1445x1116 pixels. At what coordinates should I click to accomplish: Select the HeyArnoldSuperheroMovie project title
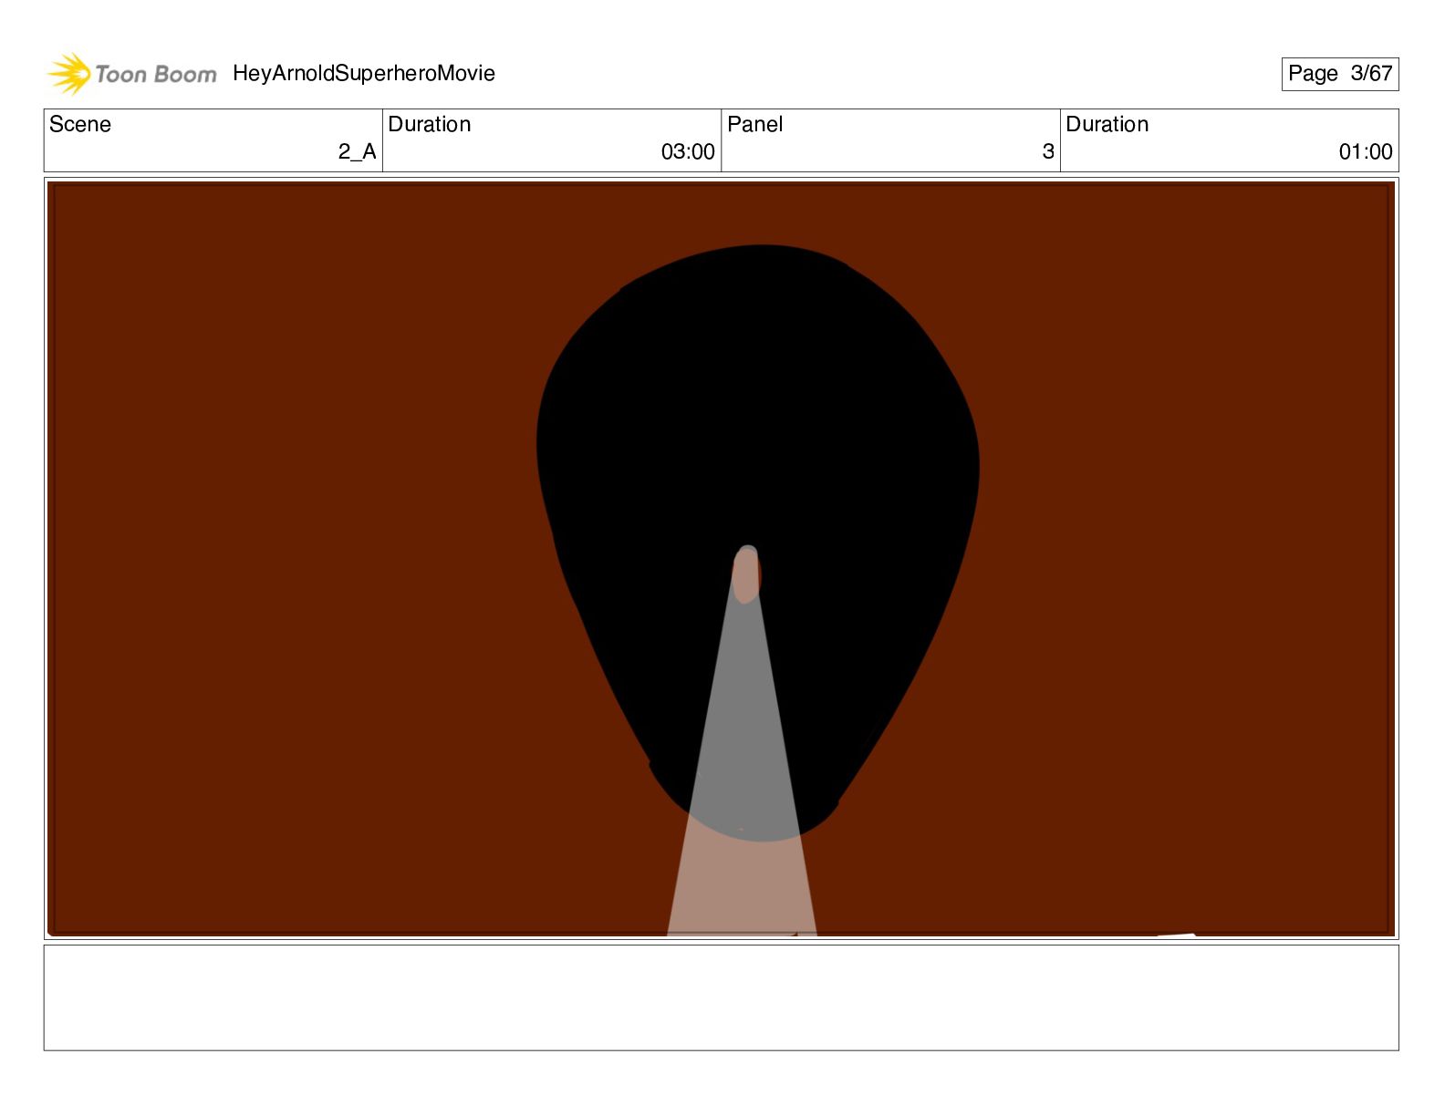[x=364, y=74]
